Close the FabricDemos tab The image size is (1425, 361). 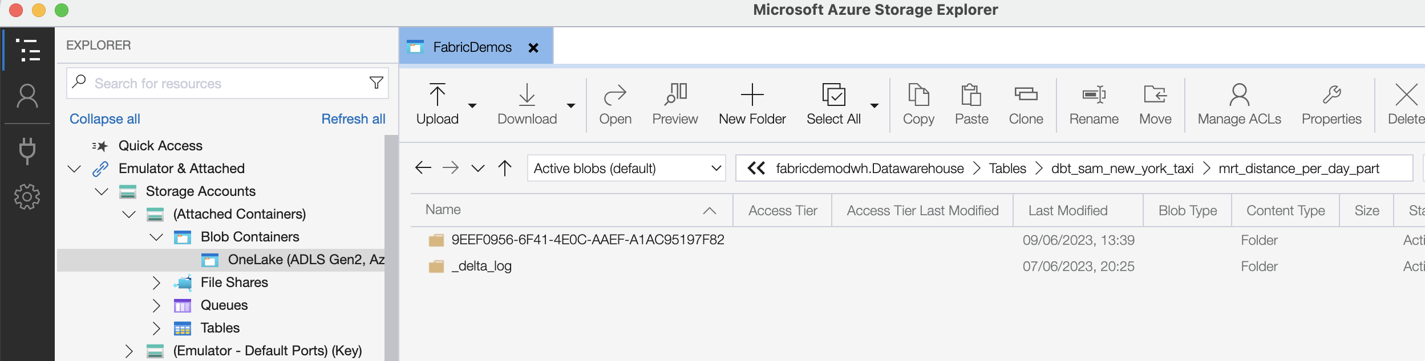pyautogui.click(x=533, y=48)
